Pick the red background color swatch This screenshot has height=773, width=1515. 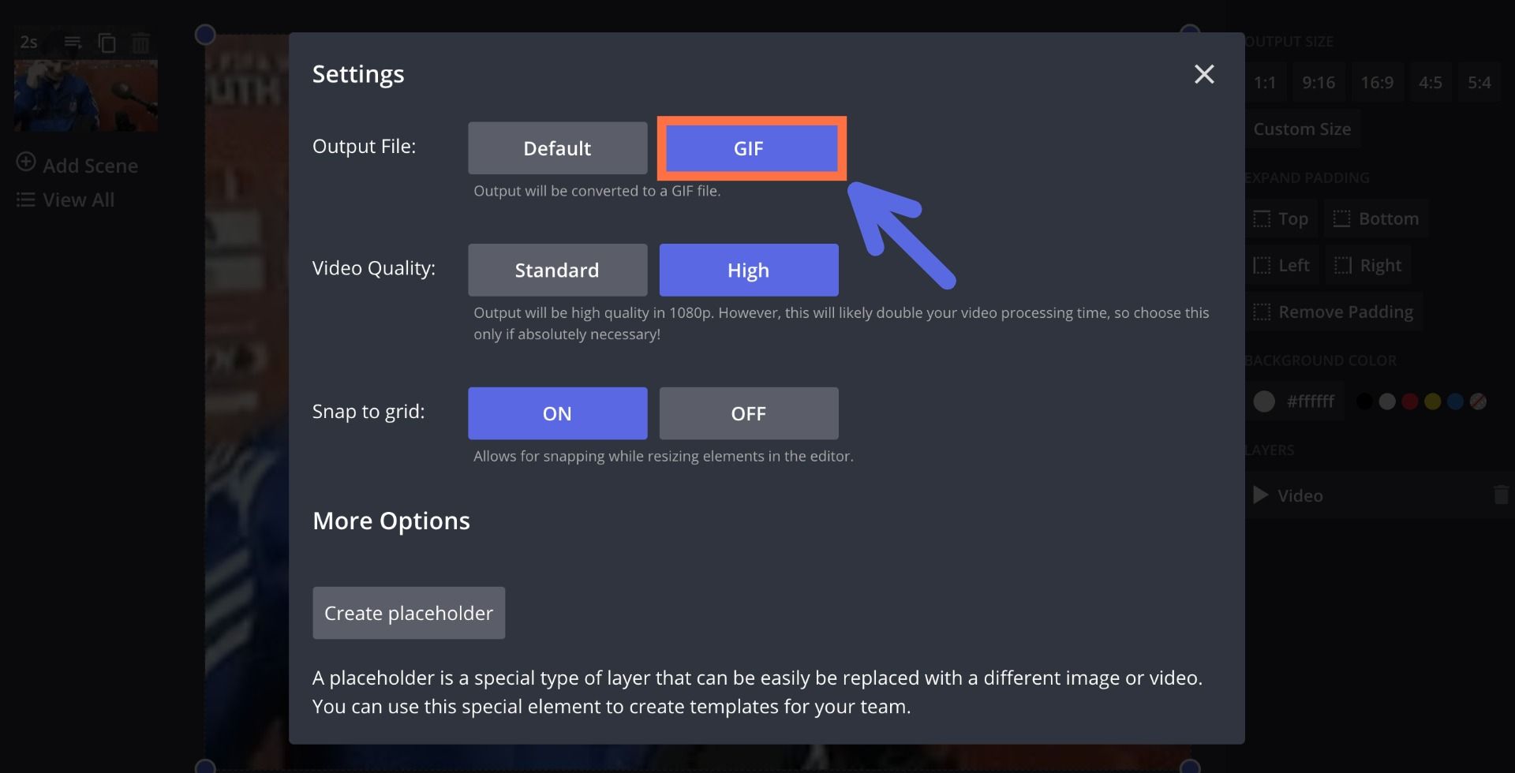pos(1409,401)
